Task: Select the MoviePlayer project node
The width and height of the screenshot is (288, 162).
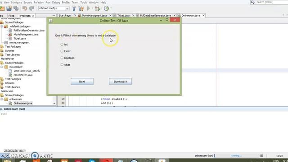Action: tap(7, 59)
